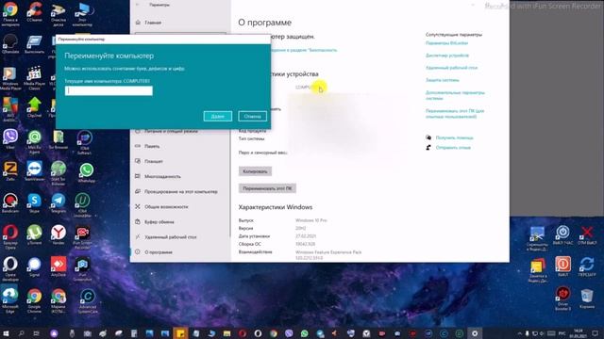The image size is (604, 339).
Task: Open Media Player Classic desktop icon
Action: coord(34,78)
